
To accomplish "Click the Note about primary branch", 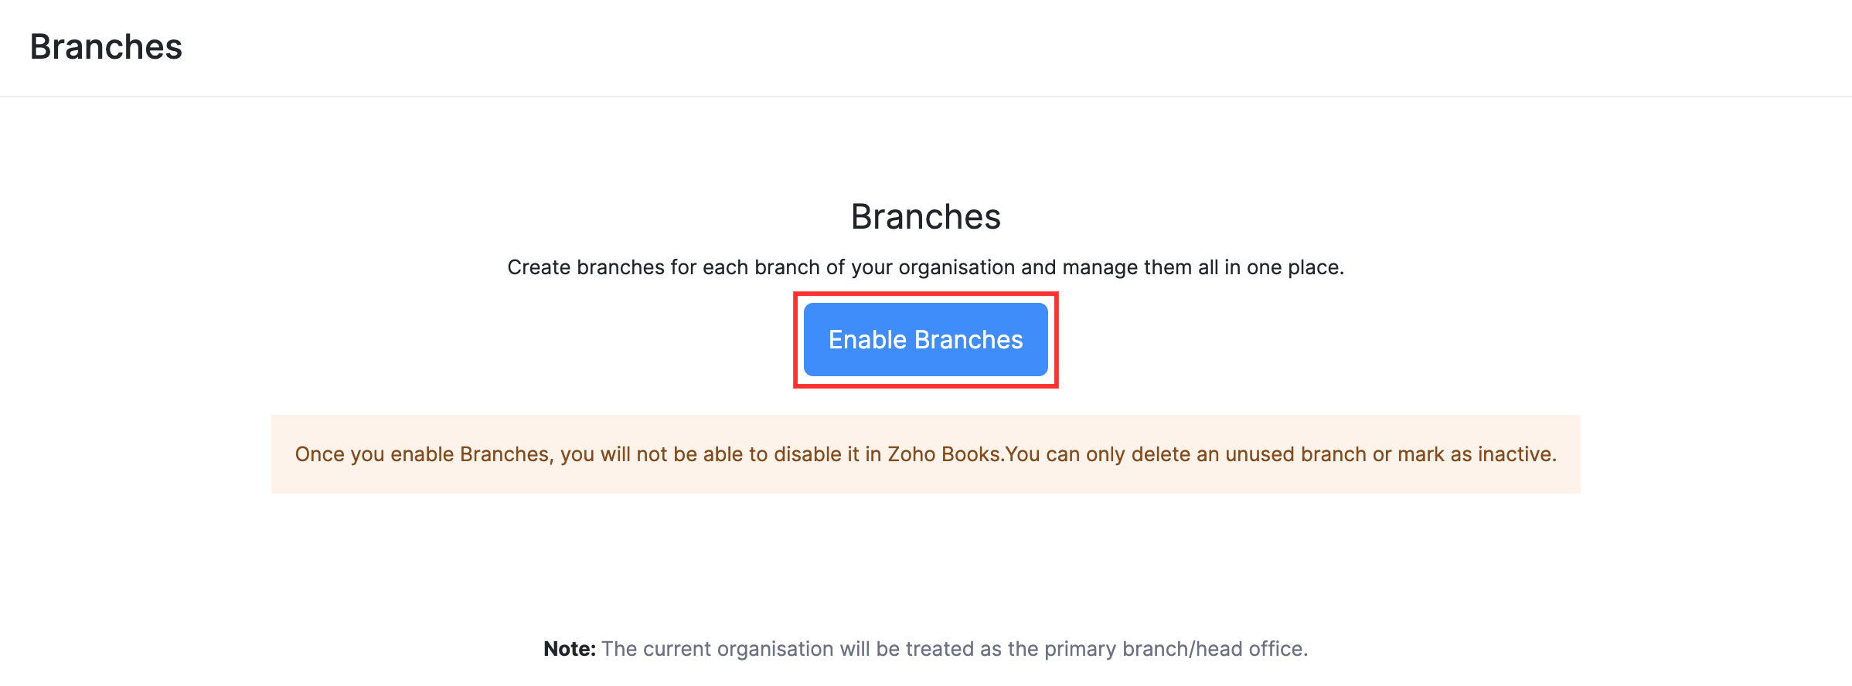I will point(925,649).
